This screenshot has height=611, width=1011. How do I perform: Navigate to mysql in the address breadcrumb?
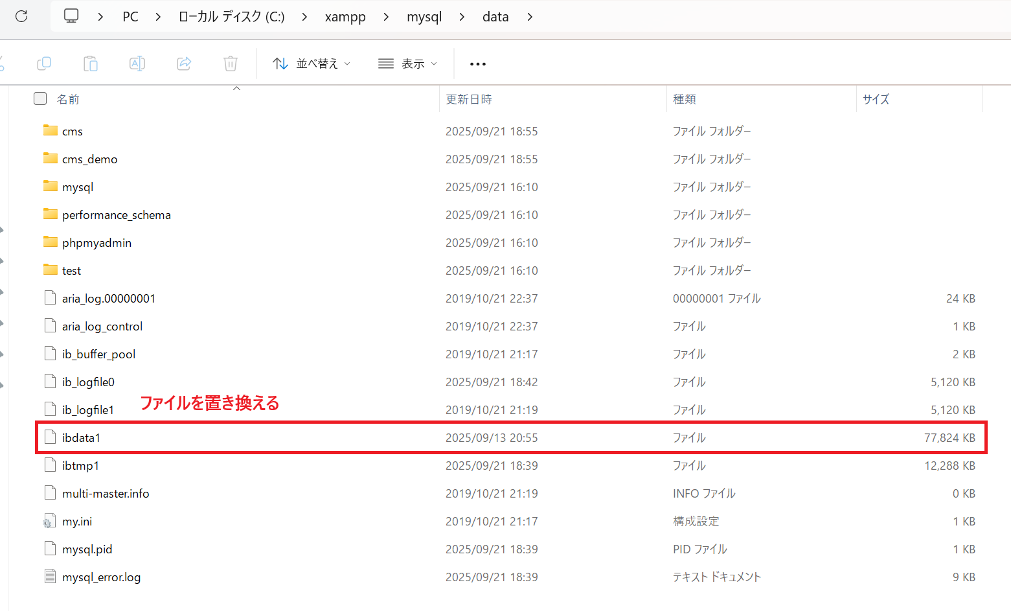424,17
